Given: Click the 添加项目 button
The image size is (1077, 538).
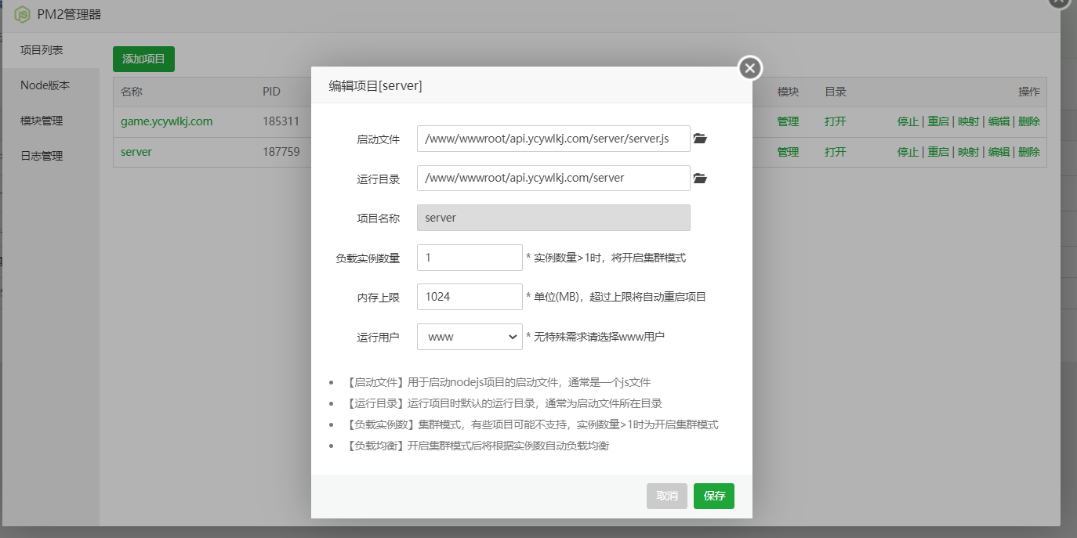Looking at the screenshot, I should [x=143, y=59].
